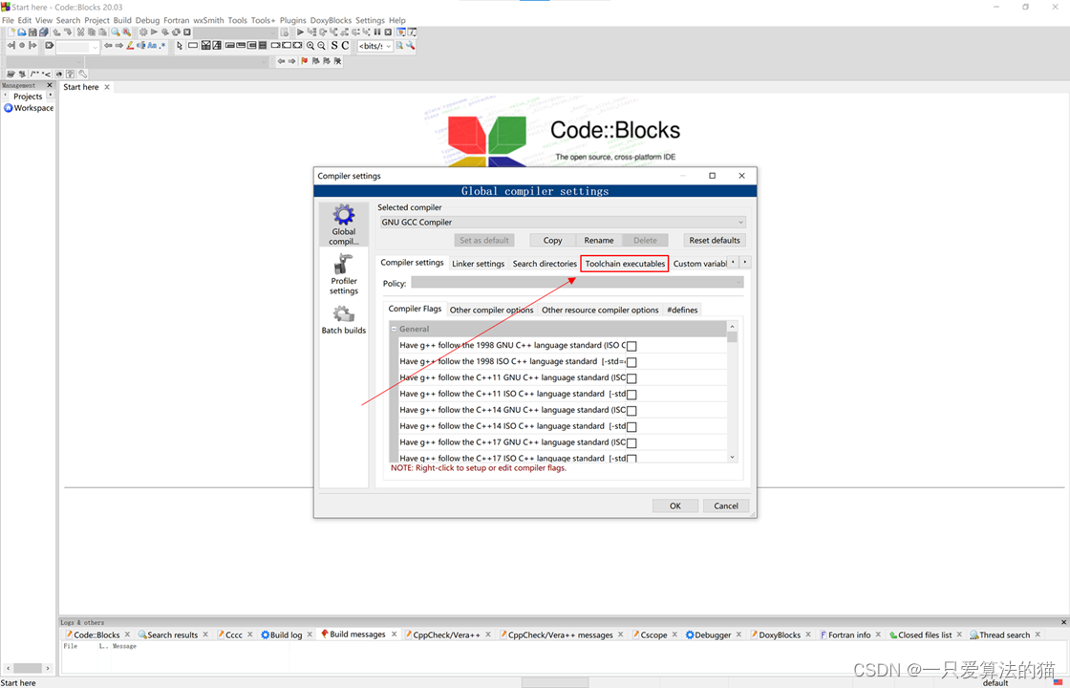Start debugging with the Debug/Continue icon
Image resolution: width=1070 pixels, height=688 pixels.
(300, 32)
